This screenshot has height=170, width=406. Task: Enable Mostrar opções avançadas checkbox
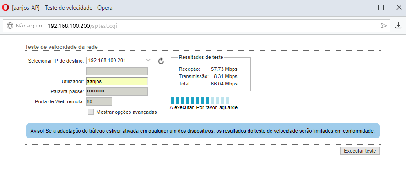91,112
